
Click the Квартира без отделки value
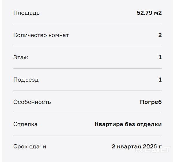128,124
